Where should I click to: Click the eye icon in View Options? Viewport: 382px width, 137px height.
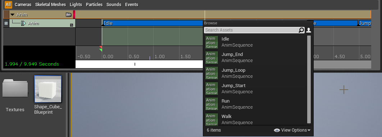click(x=277, y=130)
